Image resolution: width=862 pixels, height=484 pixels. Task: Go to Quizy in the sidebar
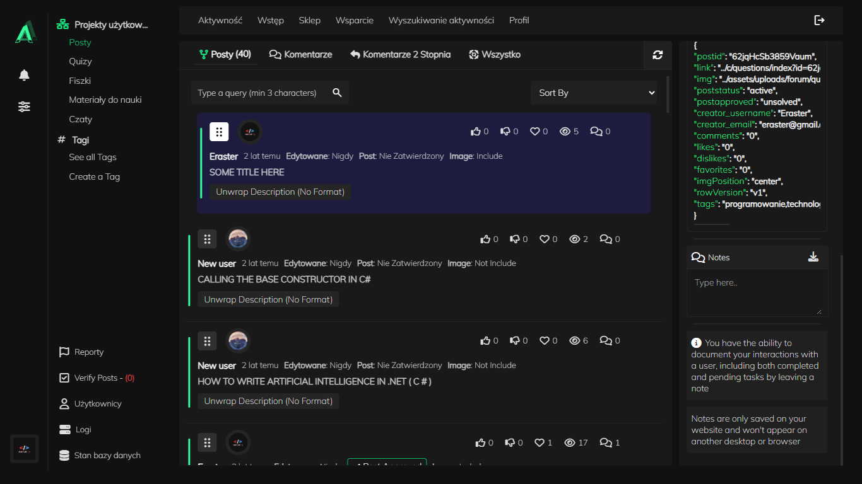(80, 61)
